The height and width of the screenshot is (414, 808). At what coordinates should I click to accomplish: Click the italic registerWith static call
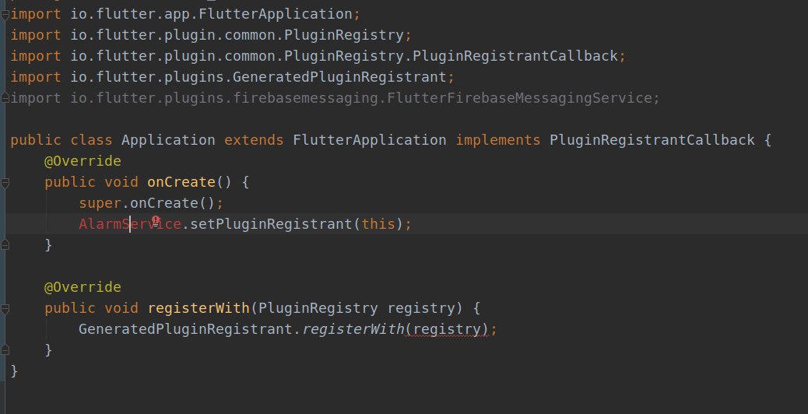tap(353, 328)
